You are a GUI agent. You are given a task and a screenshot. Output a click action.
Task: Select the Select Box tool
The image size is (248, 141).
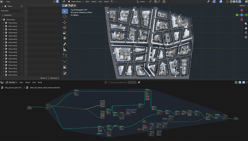[65, 11]
